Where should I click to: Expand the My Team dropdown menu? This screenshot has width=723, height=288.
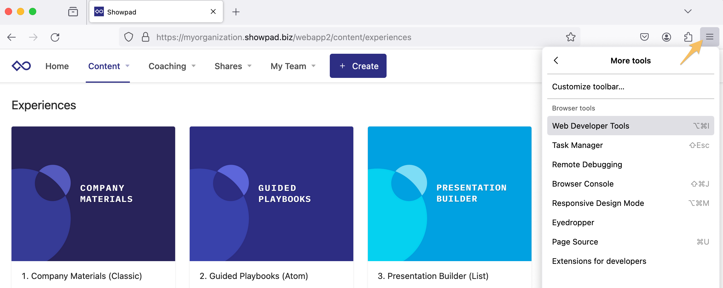click(x=293, y=66)
